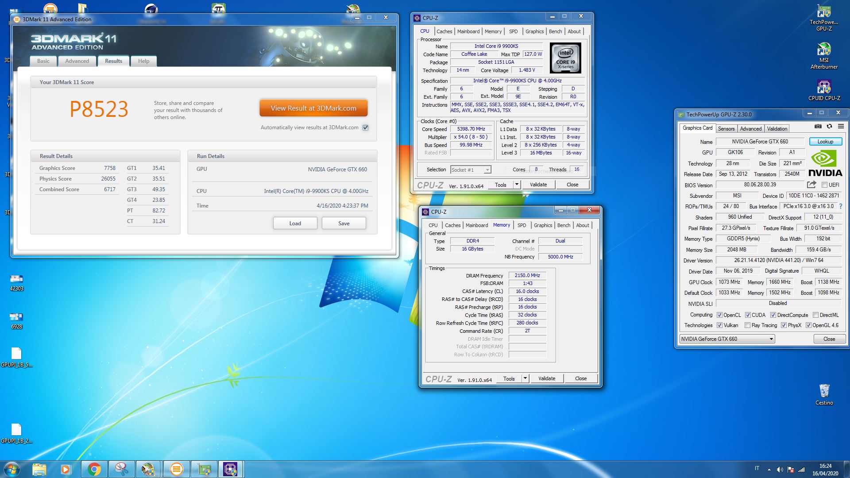Toggle DirectML checkbox

tap(815, 315)
